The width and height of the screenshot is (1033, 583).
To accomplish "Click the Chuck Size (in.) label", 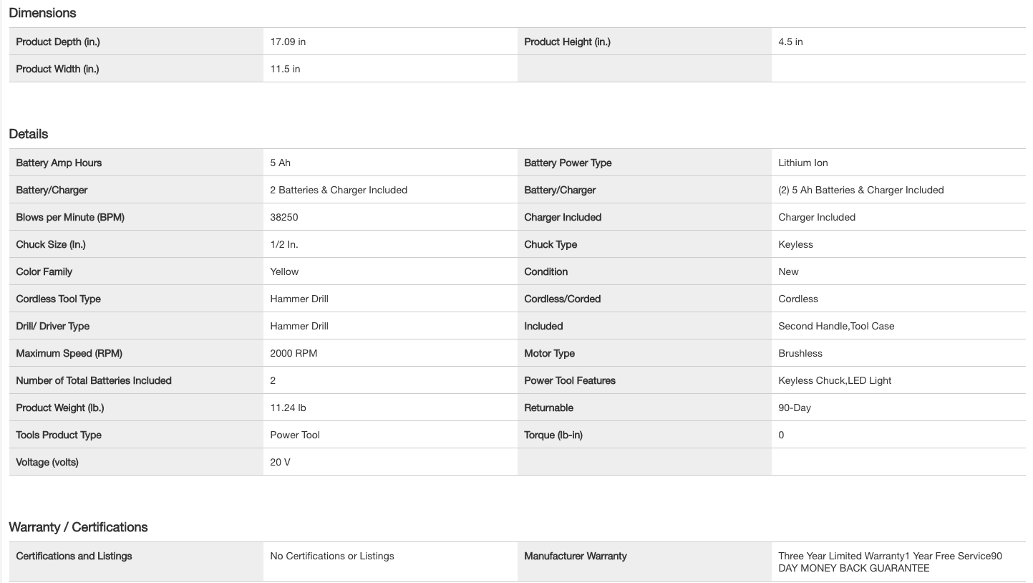I will coord(51,244).
